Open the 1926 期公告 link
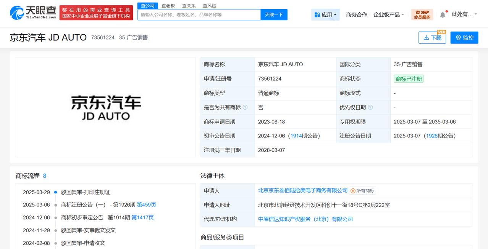This screenshot has height=249, width=488. click(x=431, y=136)
